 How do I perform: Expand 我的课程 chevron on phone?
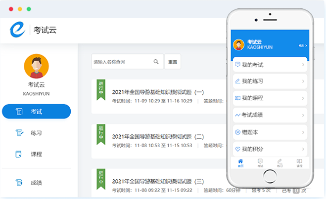303,98
